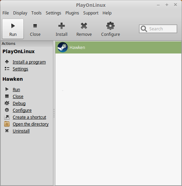
Task: Click the 'Create a shortcut' link
Action: coord(30,117)
